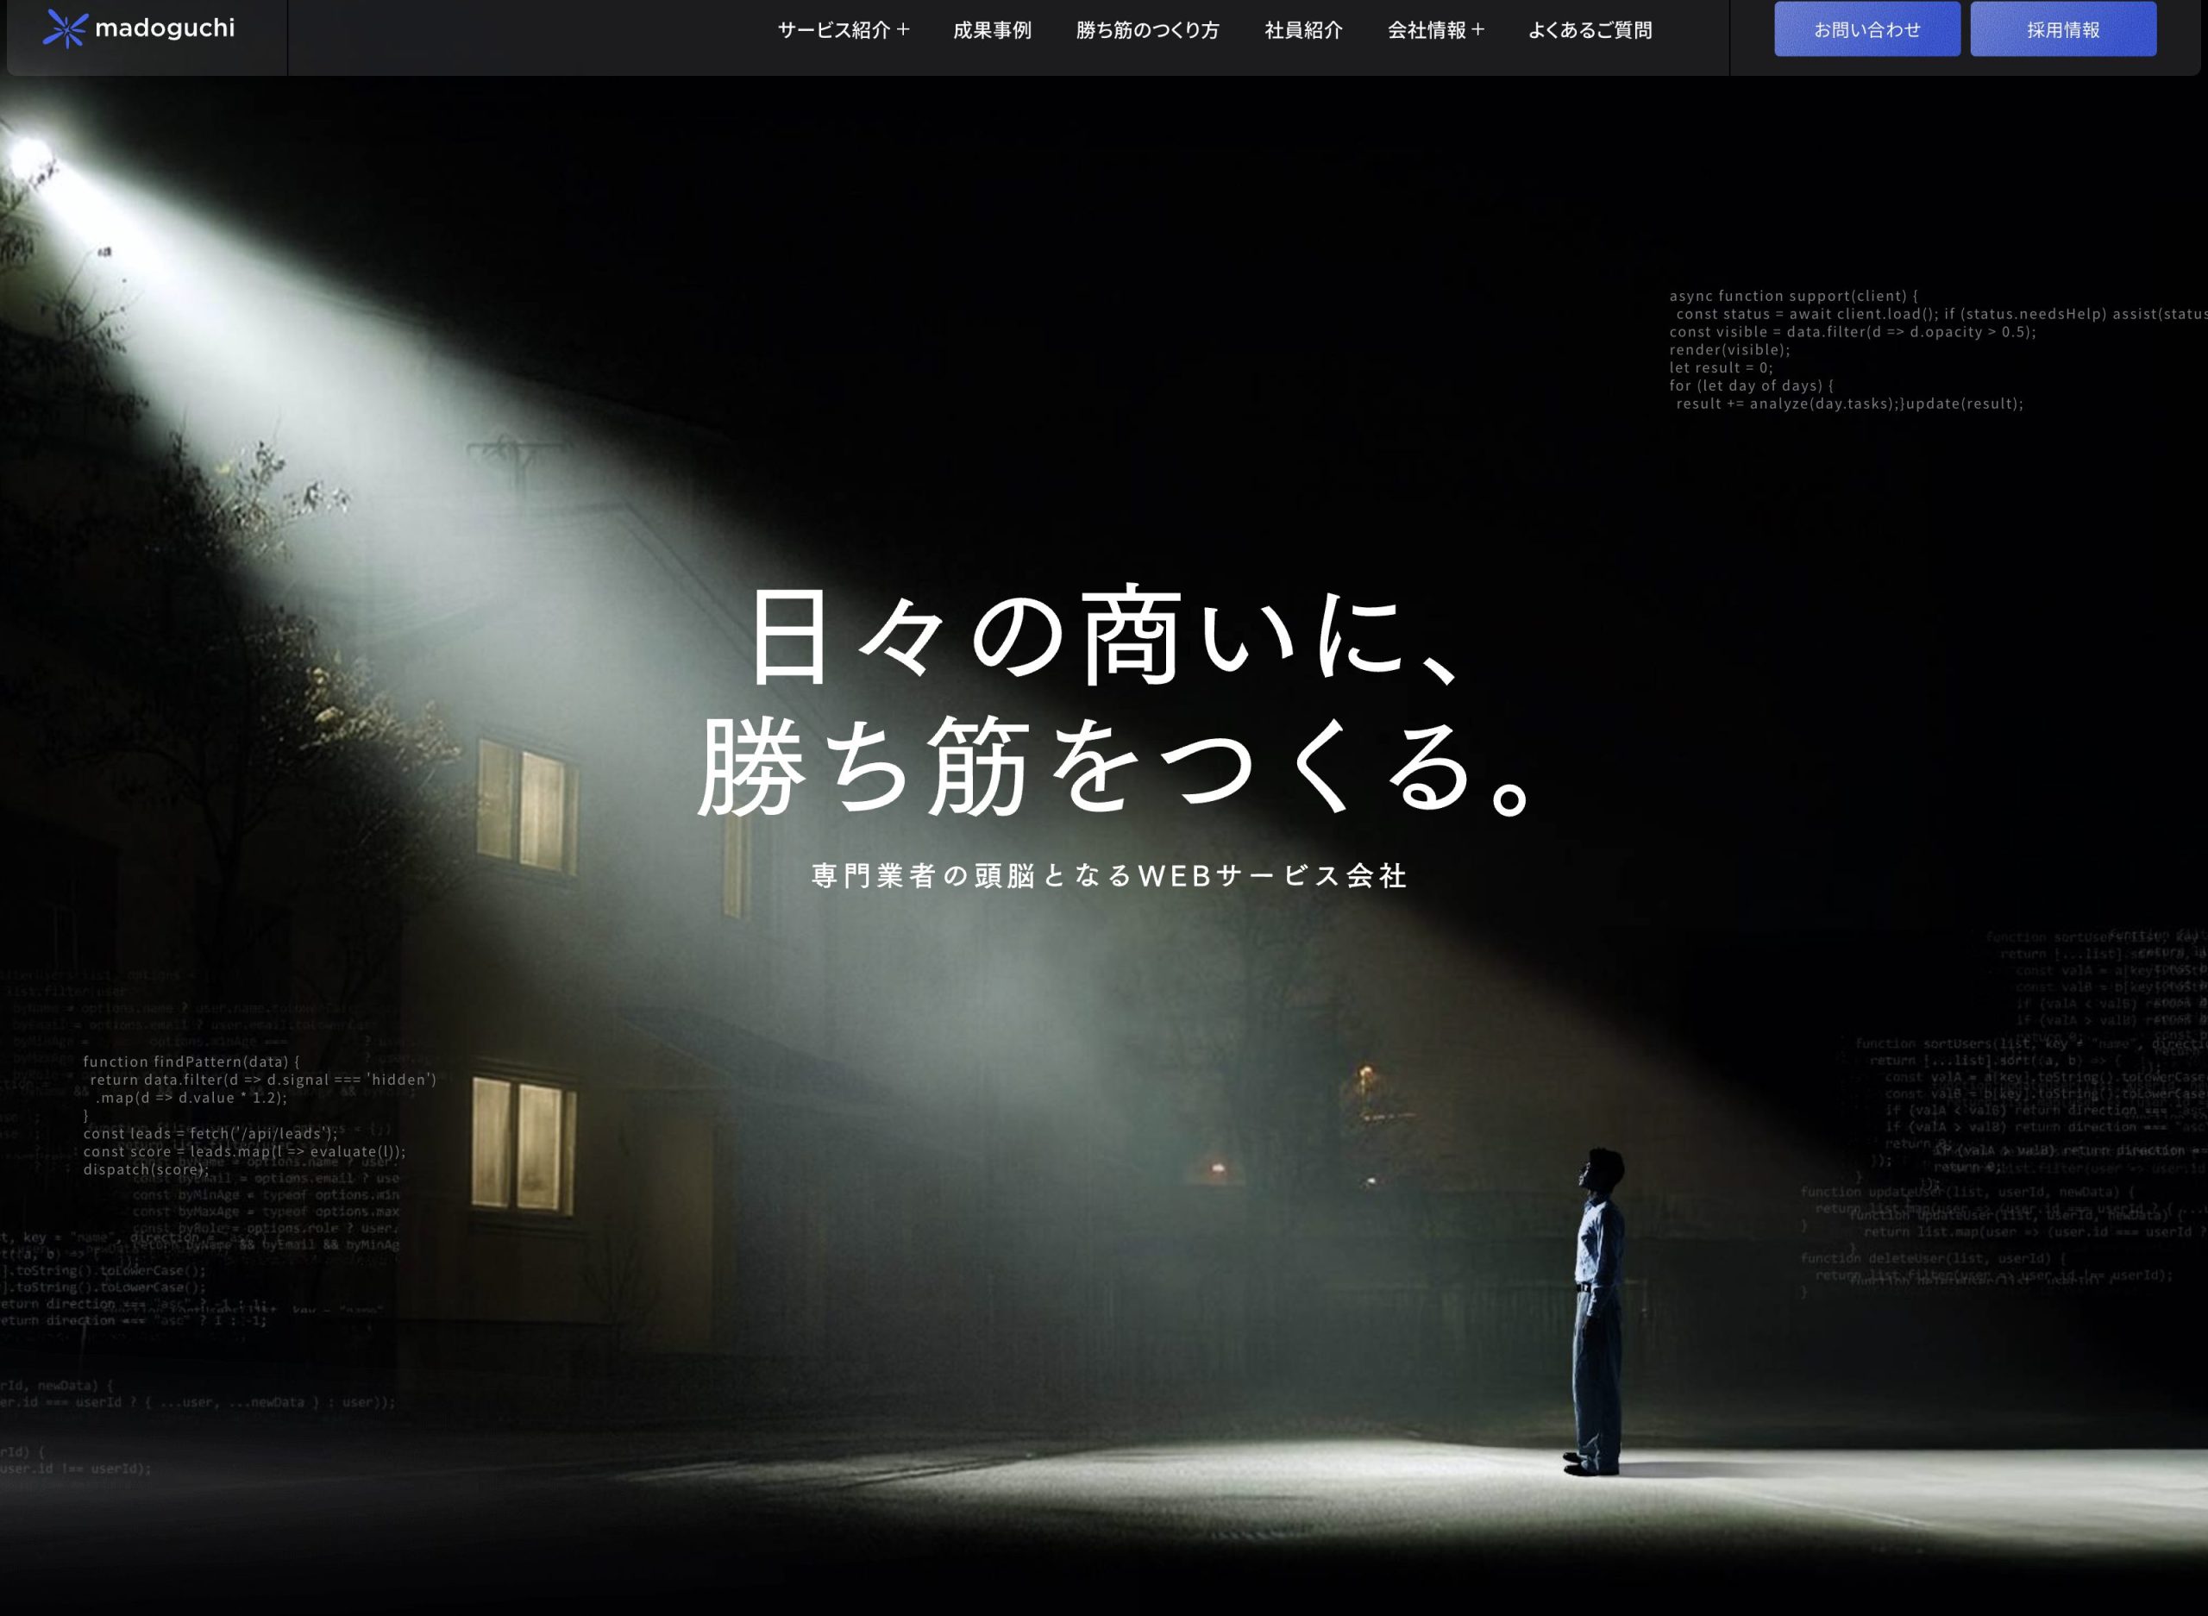2208x1616 pixels.
Task: Click the 日々の商いに headline text
Action: (x=1106, y=636)
